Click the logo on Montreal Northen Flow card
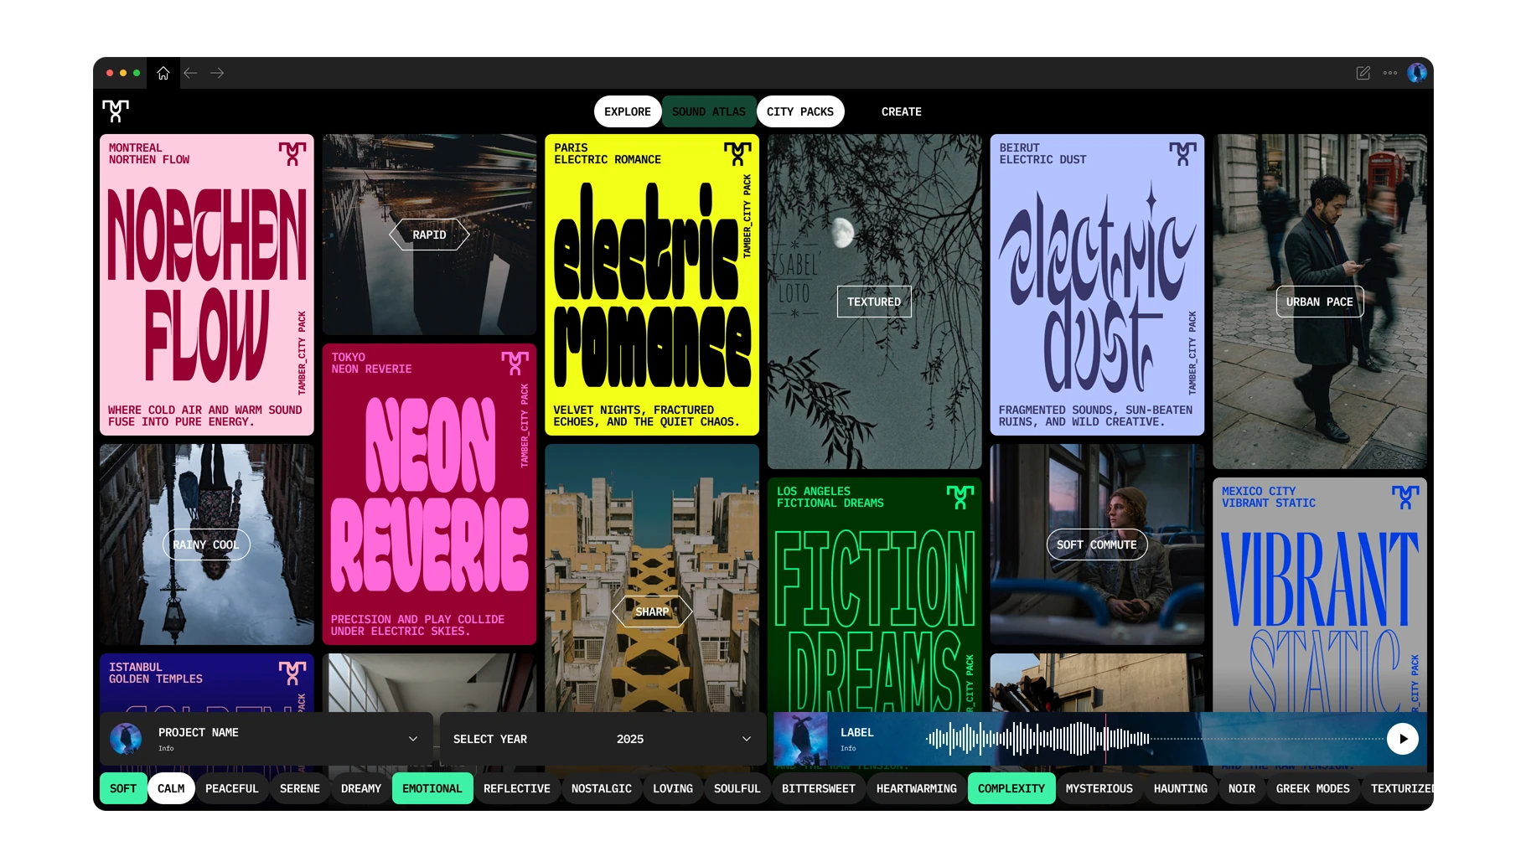The width and height of the screenshot is (1526, 867). tap(292, 153)
